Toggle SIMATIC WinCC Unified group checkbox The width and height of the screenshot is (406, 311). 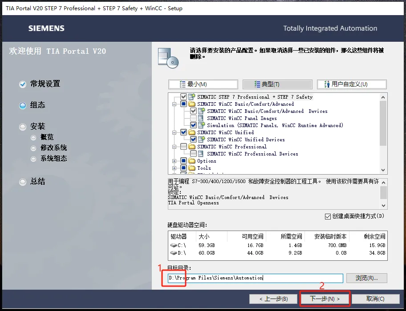[183, 132]
